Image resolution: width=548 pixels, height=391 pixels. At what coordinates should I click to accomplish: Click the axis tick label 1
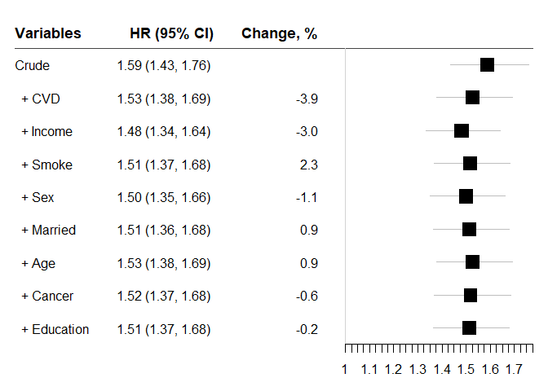pyautogui.click(x=345, y=370)
